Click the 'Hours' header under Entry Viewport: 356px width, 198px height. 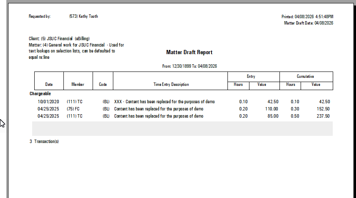[x=238, y=85]
